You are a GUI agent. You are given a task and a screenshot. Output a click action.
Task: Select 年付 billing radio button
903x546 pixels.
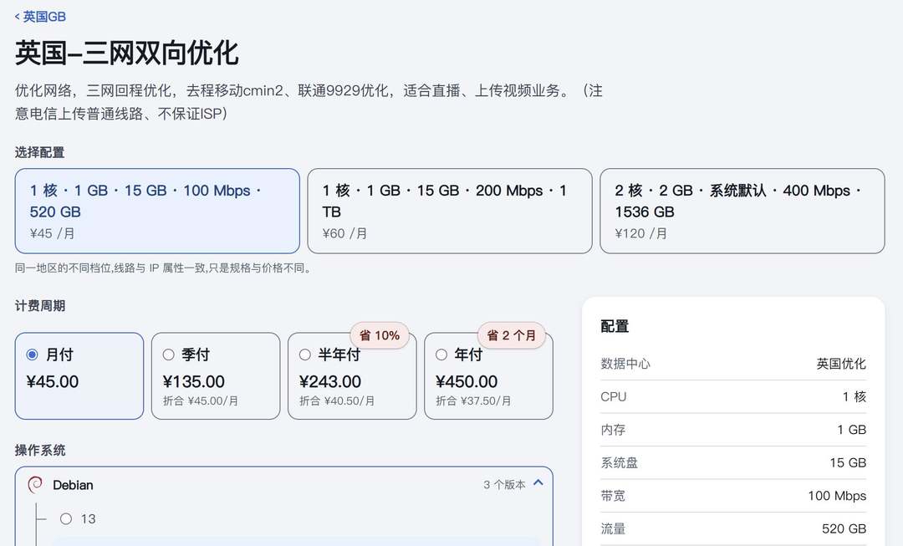coord(441,355)
